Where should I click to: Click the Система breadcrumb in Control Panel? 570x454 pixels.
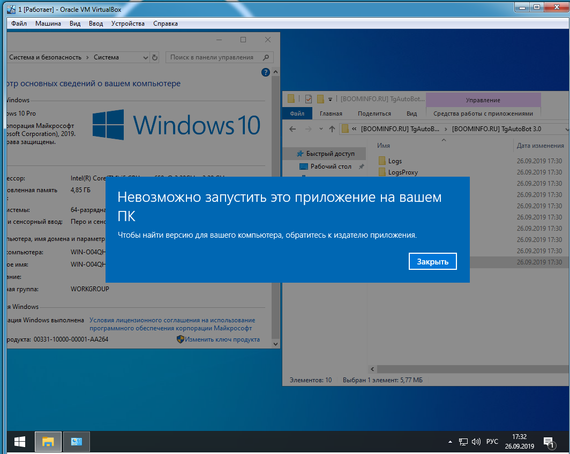[x=106, y=57]
